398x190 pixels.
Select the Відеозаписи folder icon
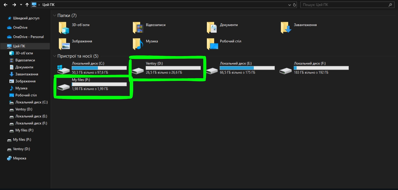click(138, 28)
